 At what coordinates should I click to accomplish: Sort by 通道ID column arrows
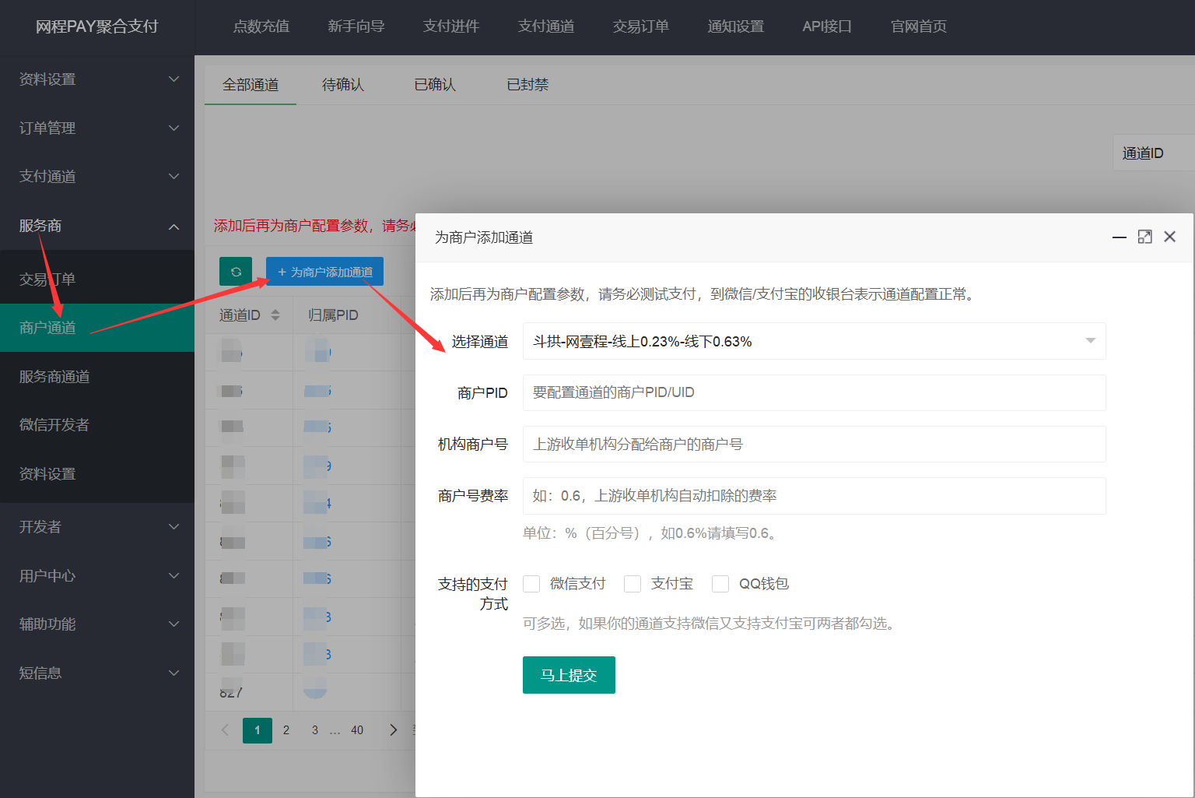pyautogui.click(x=275, y=315)
